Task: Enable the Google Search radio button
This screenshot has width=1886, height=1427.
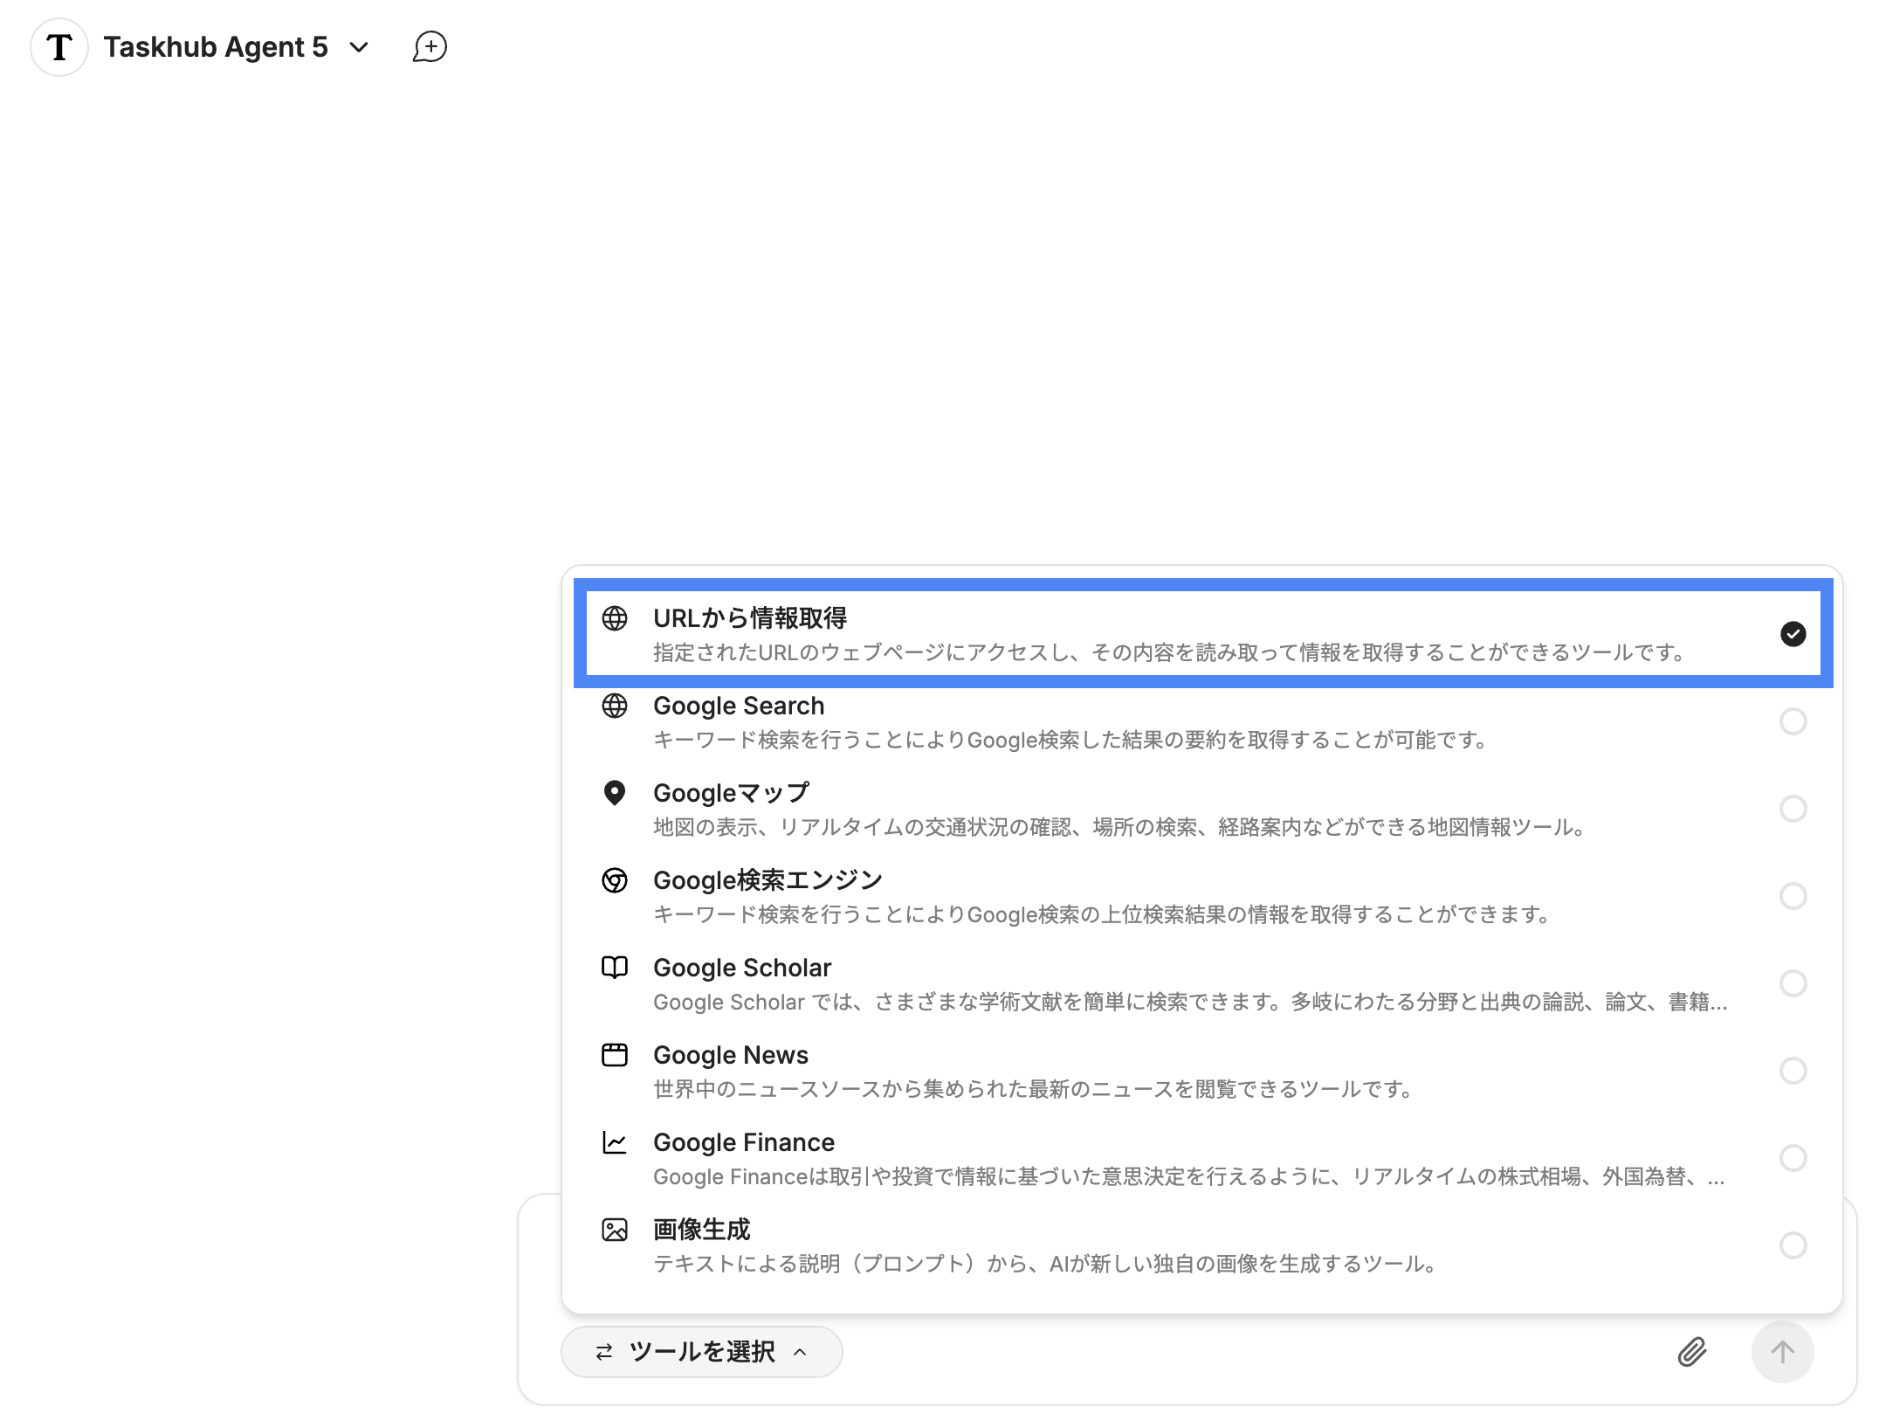Action: coord(1793,721)
